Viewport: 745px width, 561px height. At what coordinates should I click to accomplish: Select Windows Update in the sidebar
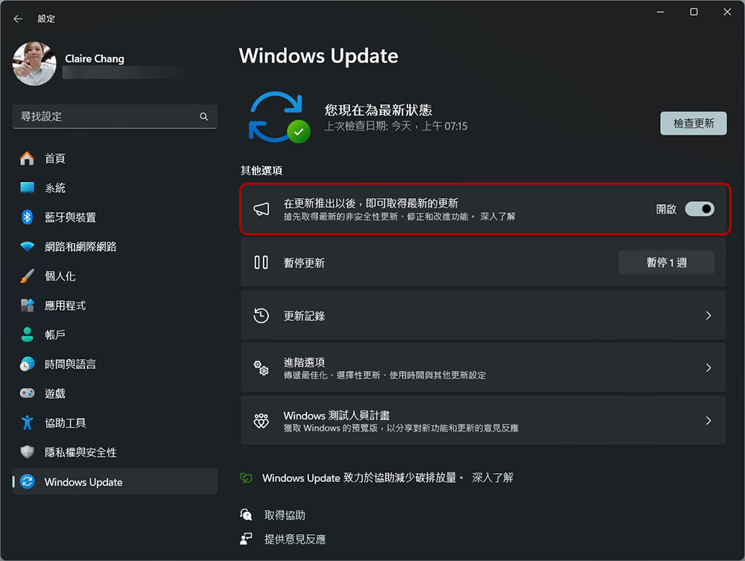[x=115, y=482]
